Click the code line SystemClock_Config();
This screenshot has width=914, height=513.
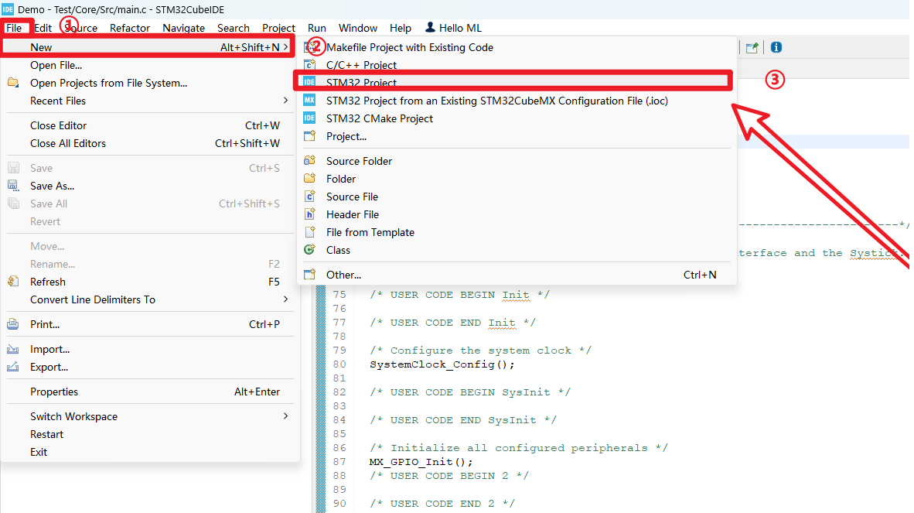442,364
